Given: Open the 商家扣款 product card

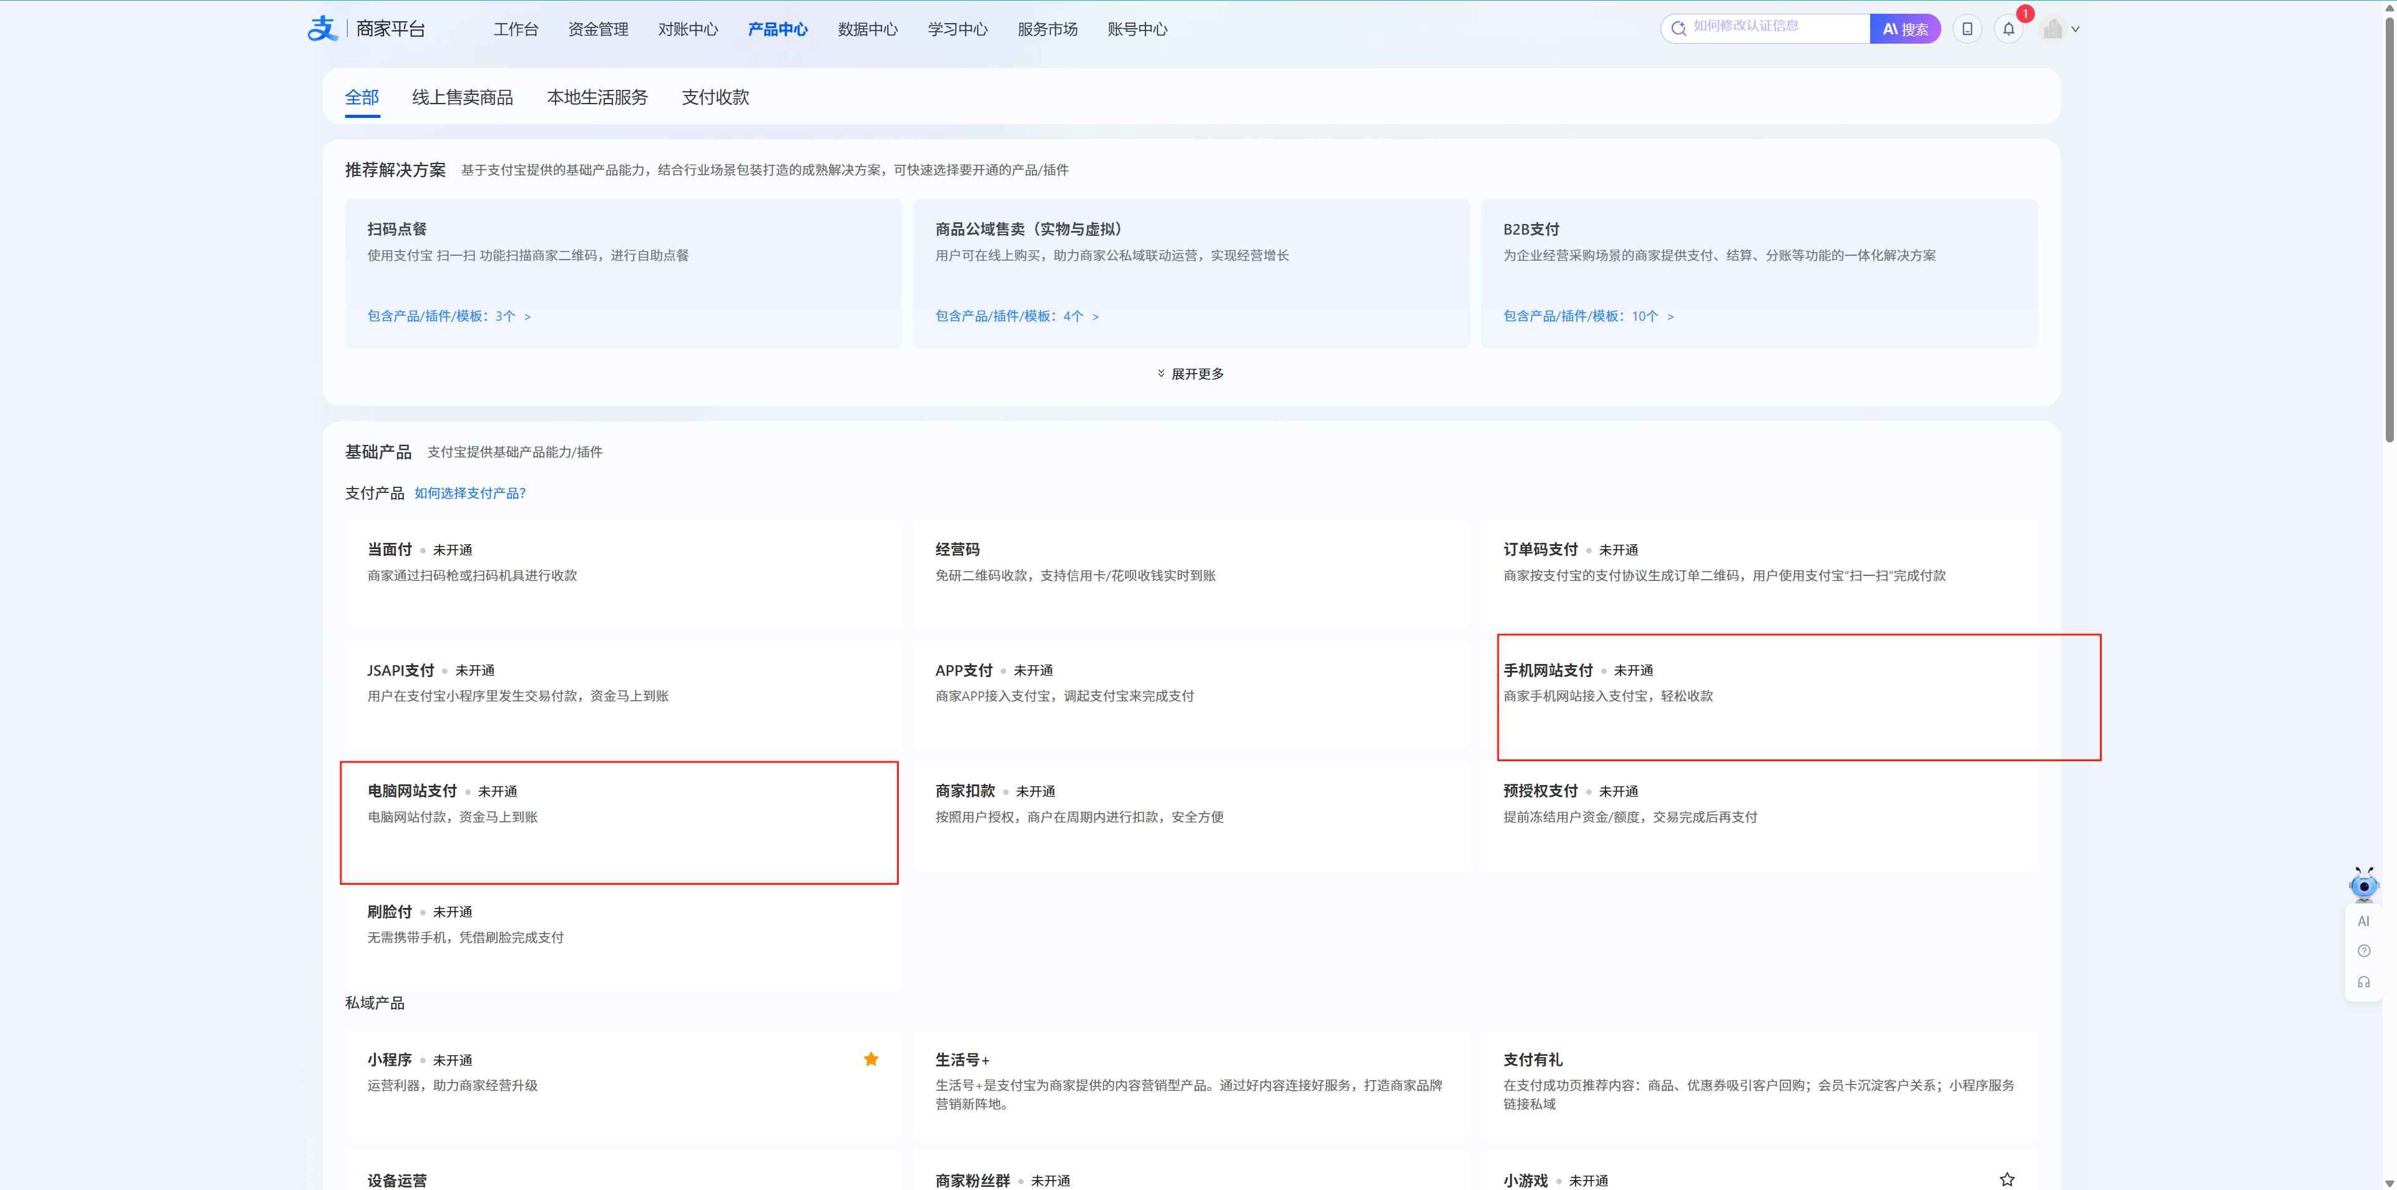Looking at the screenshot, I should (1191, 816).
